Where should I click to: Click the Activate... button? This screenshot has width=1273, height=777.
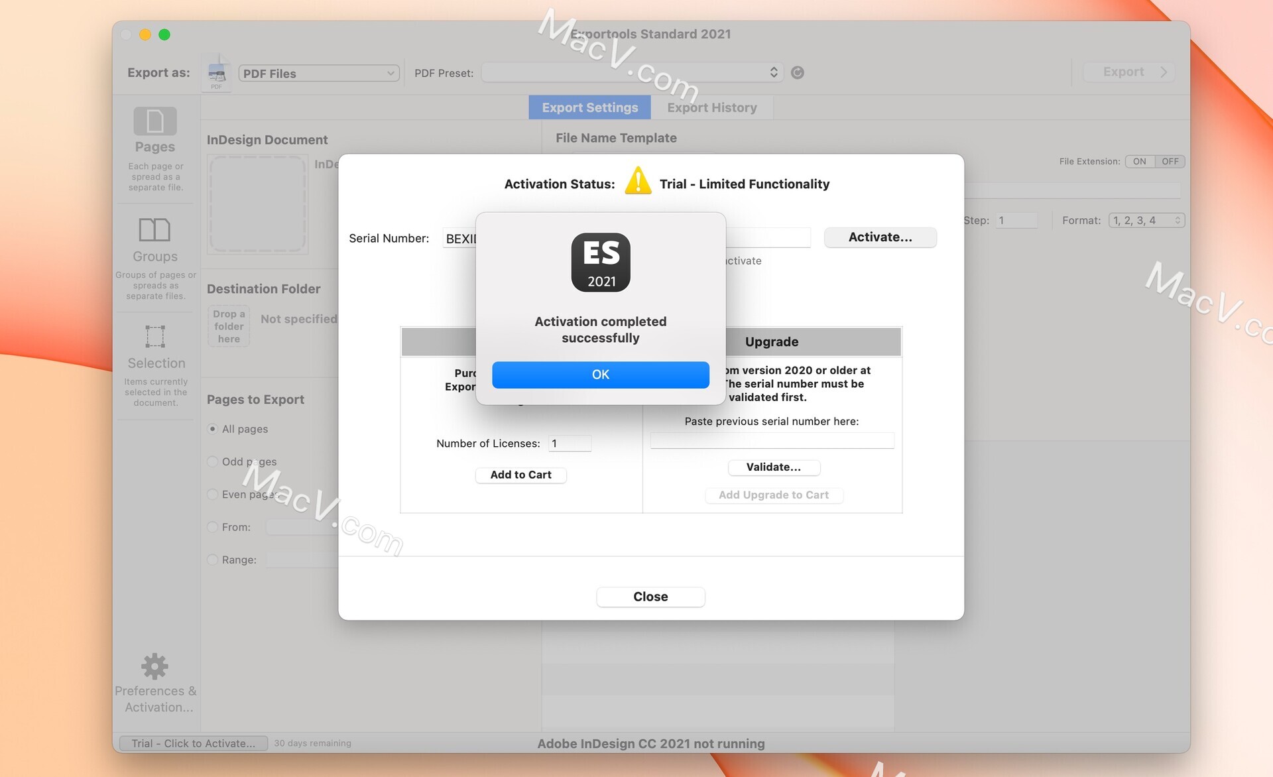click(x=880, y=237)
